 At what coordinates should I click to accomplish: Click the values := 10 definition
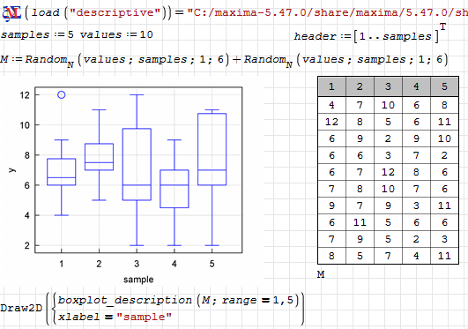coord(116,34)
